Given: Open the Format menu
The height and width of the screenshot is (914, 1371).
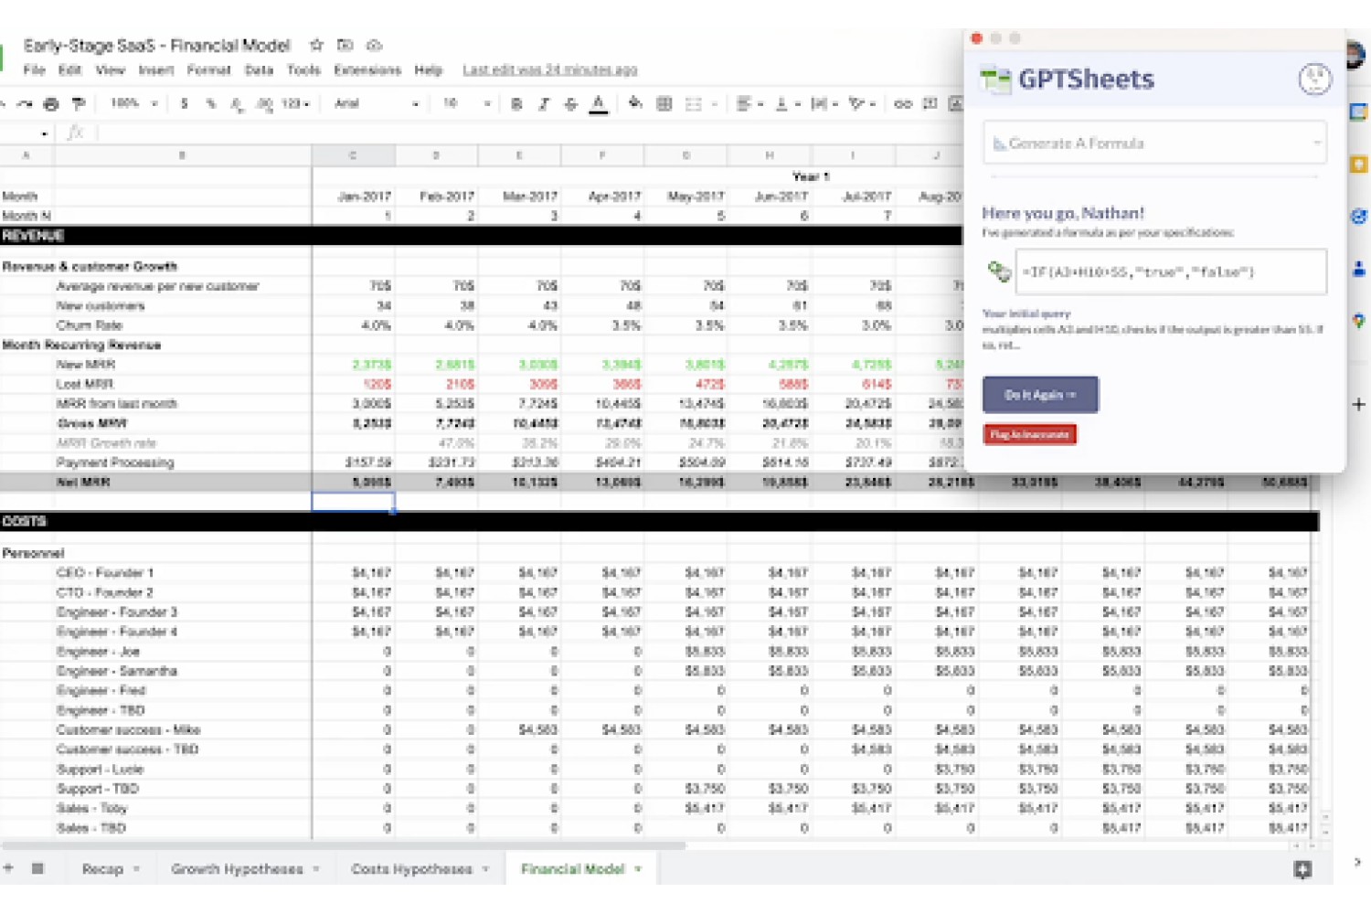Looking at the screenshot, I should pos(208,70).
